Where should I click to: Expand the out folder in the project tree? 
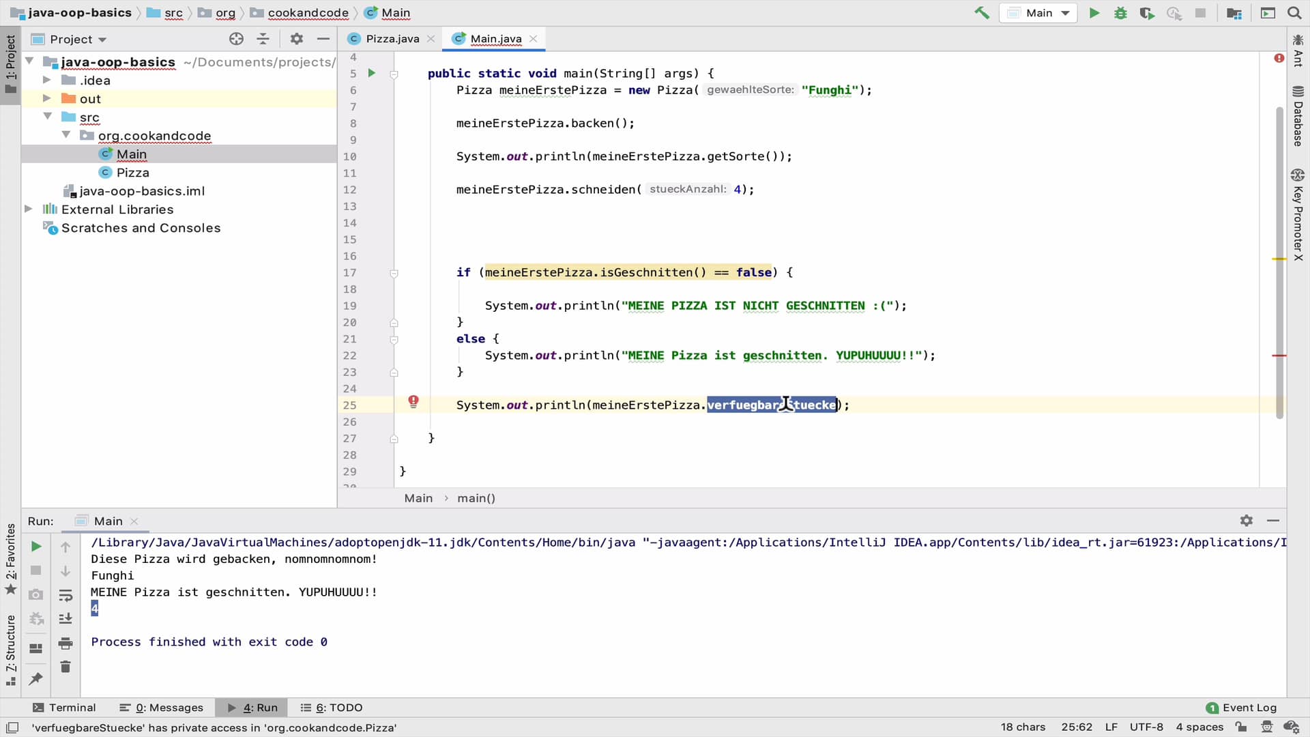click(47, 98)
